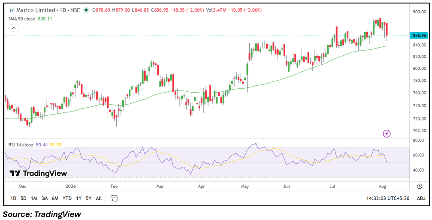The height and width of the screenshot is (220, 432).
Task: Click the SMA 50 close indicator label
Action: point(22,19)
